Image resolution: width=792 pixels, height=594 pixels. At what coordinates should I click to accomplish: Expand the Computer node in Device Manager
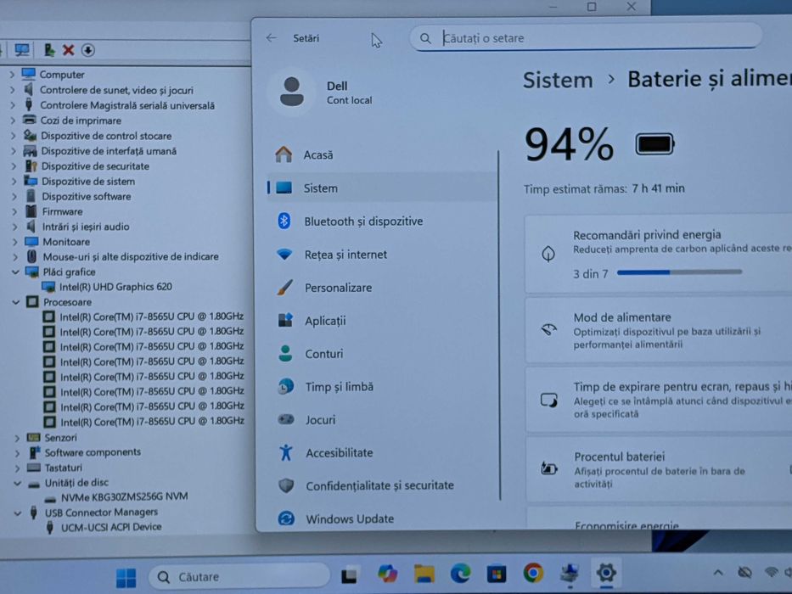coord(12,75)
